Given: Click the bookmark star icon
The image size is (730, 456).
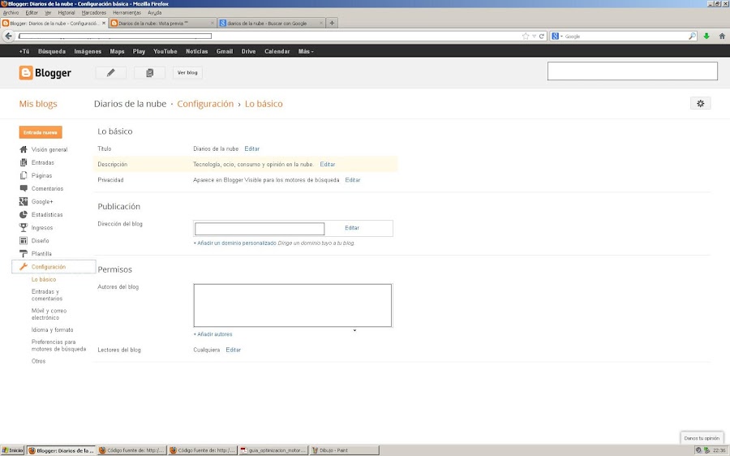Looking at the screenshot, I should coord(526,36).
